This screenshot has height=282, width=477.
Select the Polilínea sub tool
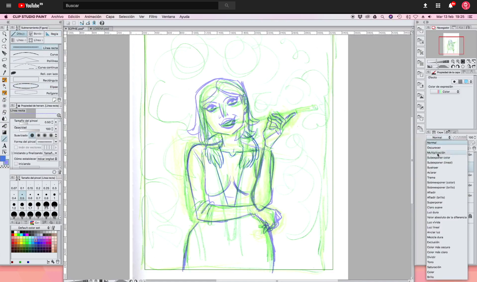tap(35, 61)
